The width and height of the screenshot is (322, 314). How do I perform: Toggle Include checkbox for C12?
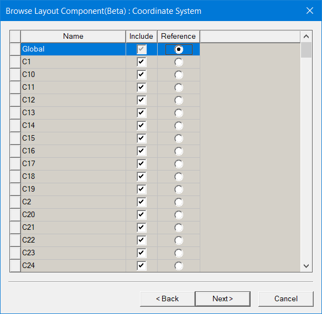(142, 100)
